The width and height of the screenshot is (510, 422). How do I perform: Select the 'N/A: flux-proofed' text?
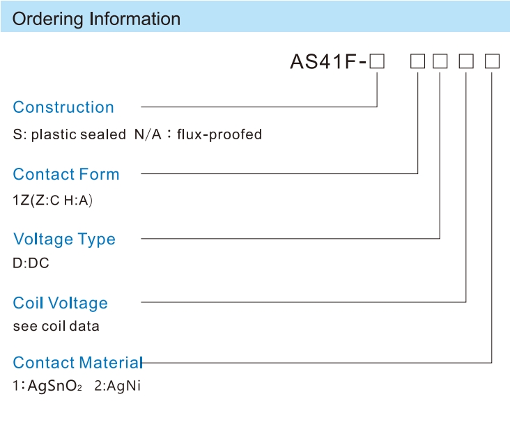click(x=198, y=134)
